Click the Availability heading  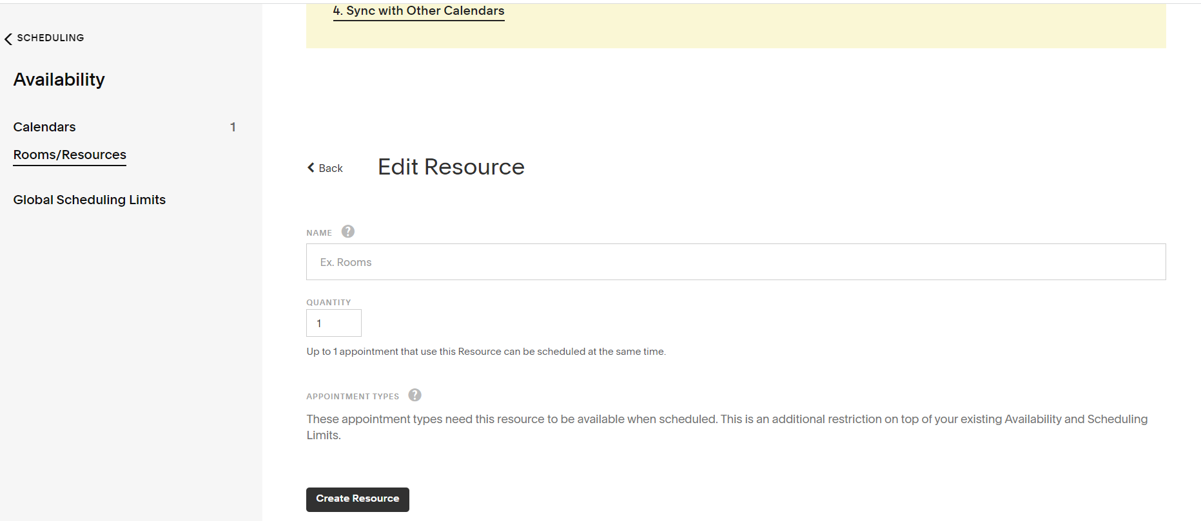point(59,80)
